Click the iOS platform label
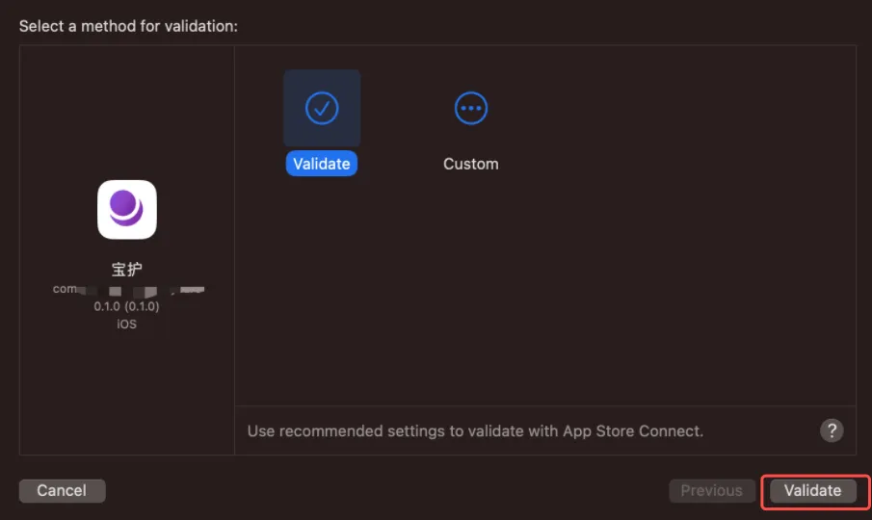Screen dimensions: 872x520 (127, 324)
